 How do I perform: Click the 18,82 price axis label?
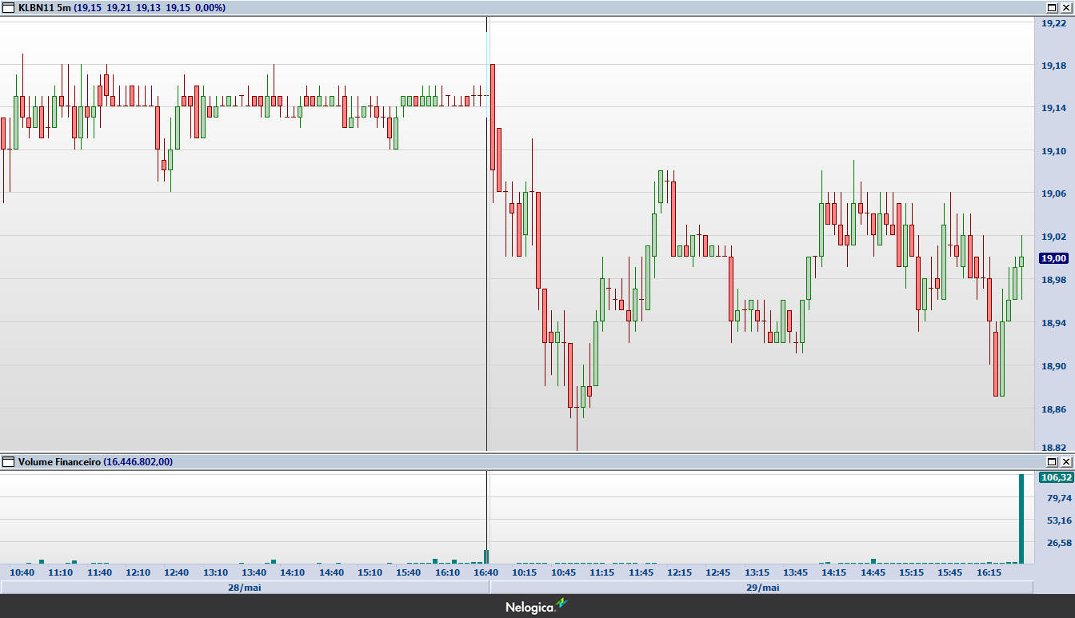pos(1053,447)
